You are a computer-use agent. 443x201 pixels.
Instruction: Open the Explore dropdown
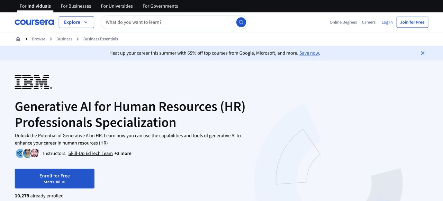coord(76,22)
